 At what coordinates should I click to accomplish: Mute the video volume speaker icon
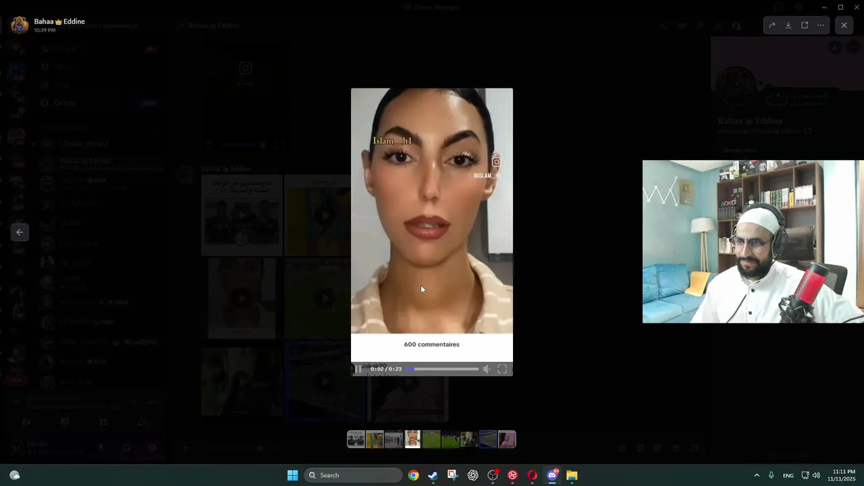486,369
